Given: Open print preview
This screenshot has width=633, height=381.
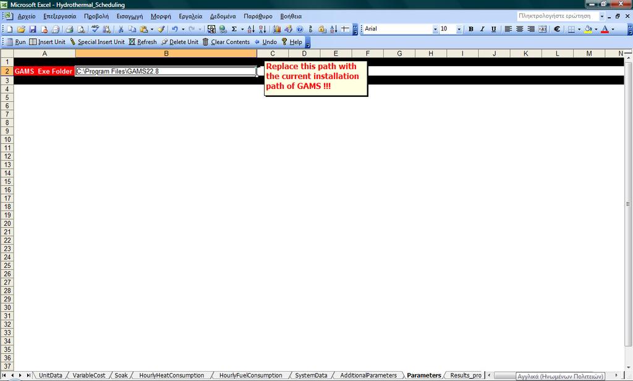Looking at the screenshot, I should click(81, 29).
